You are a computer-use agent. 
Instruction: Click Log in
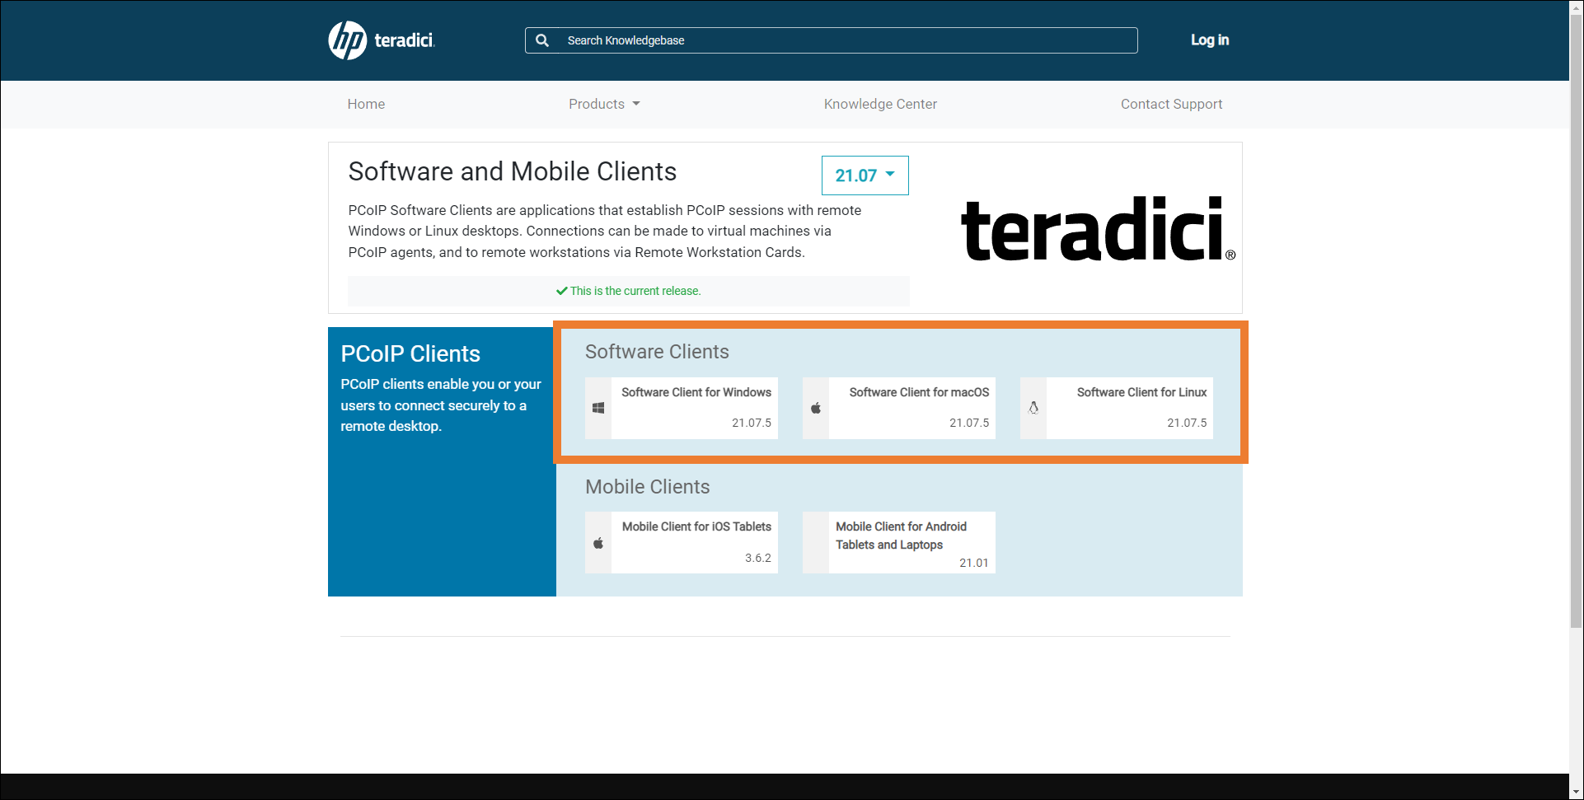point(1209,40)
